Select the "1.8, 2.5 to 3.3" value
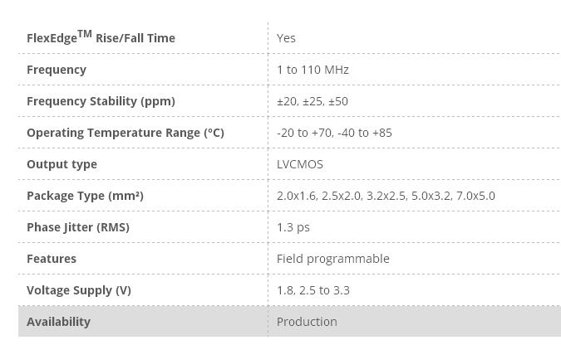Image resolution: width=561 pixels, height=345 pixels. point(313,290)
